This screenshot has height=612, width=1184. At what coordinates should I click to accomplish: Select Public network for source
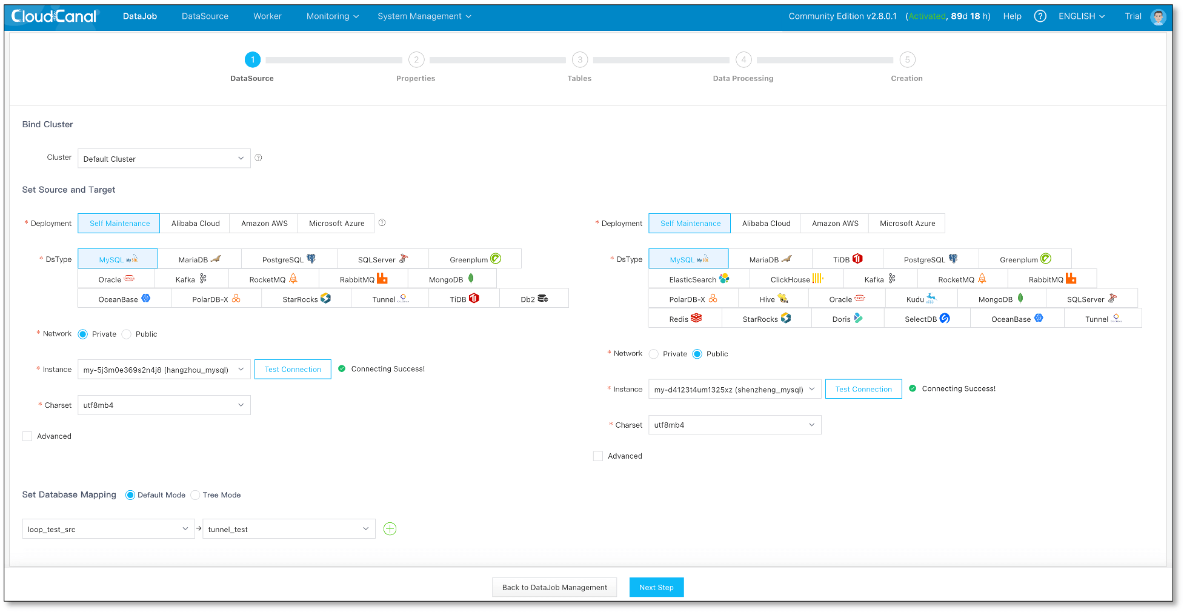coord(127,334)
